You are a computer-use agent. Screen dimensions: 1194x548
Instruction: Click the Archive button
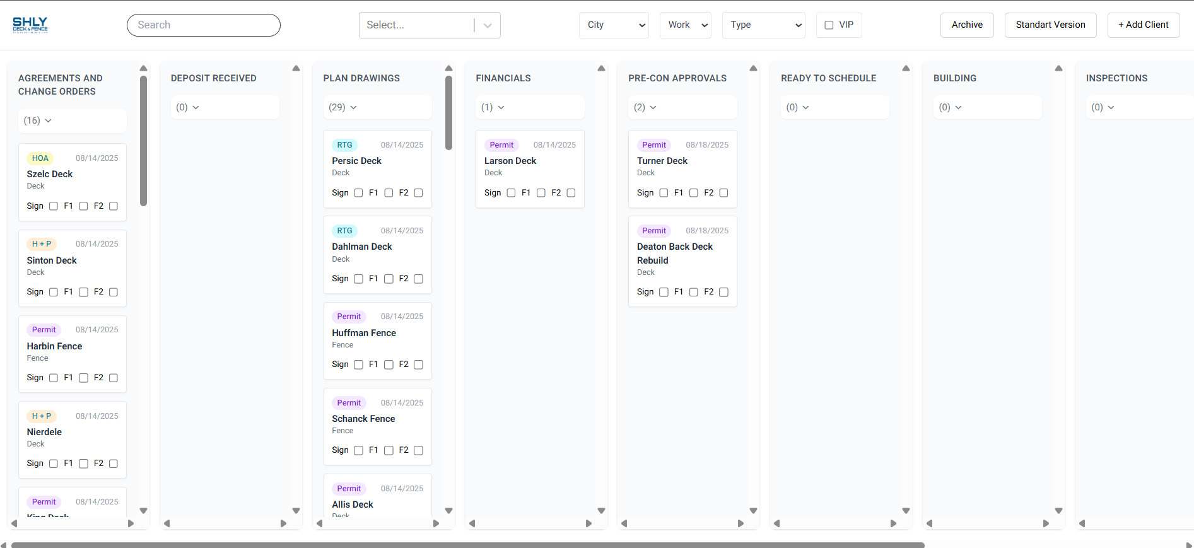pos(967,25)
